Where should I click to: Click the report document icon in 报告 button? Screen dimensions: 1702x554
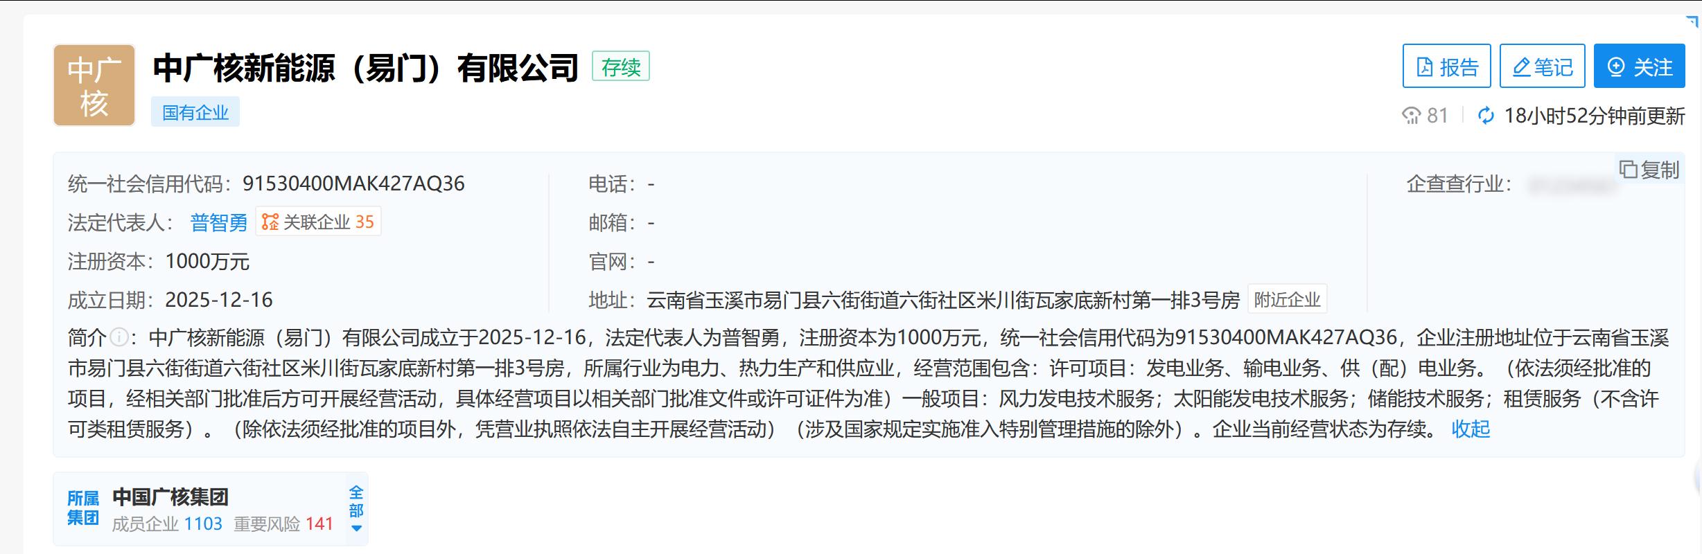pos(1425,67)
